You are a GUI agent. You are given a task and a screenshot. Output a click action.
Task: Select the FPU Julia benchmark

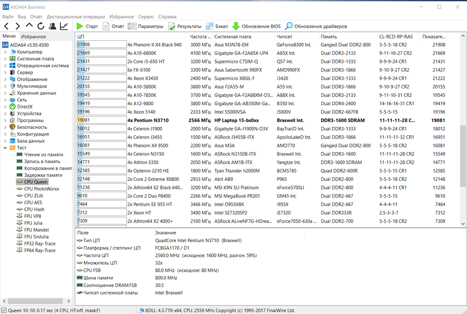[33, 223]
